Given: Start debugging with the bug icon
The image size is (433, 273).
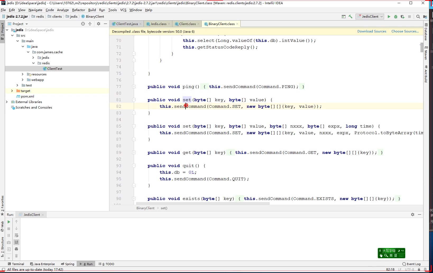Looking at the screenshot, I should tap(396, 17).
